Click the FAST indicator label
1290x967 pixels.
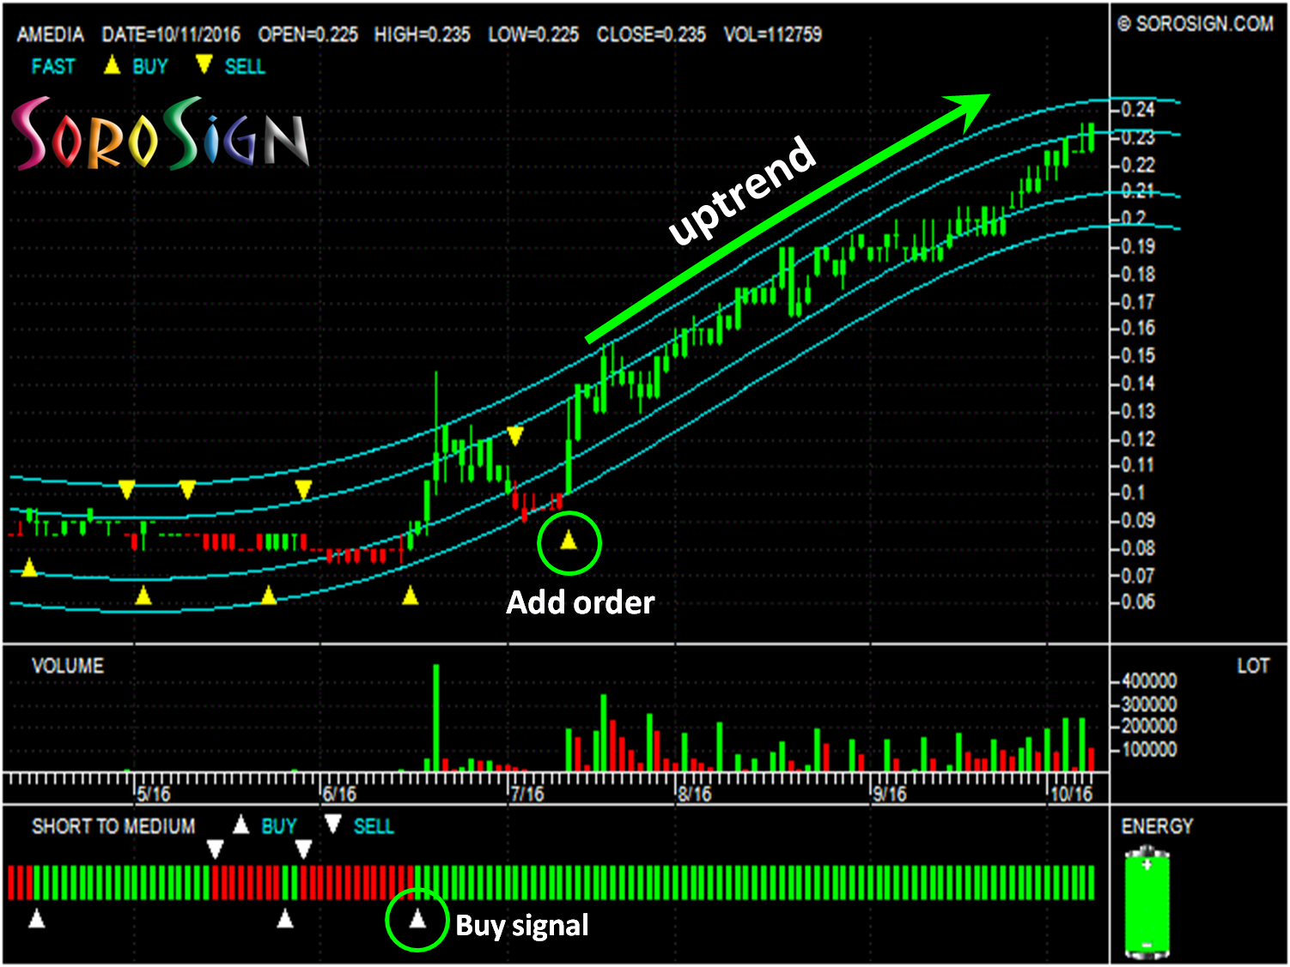tap(53, 67)
